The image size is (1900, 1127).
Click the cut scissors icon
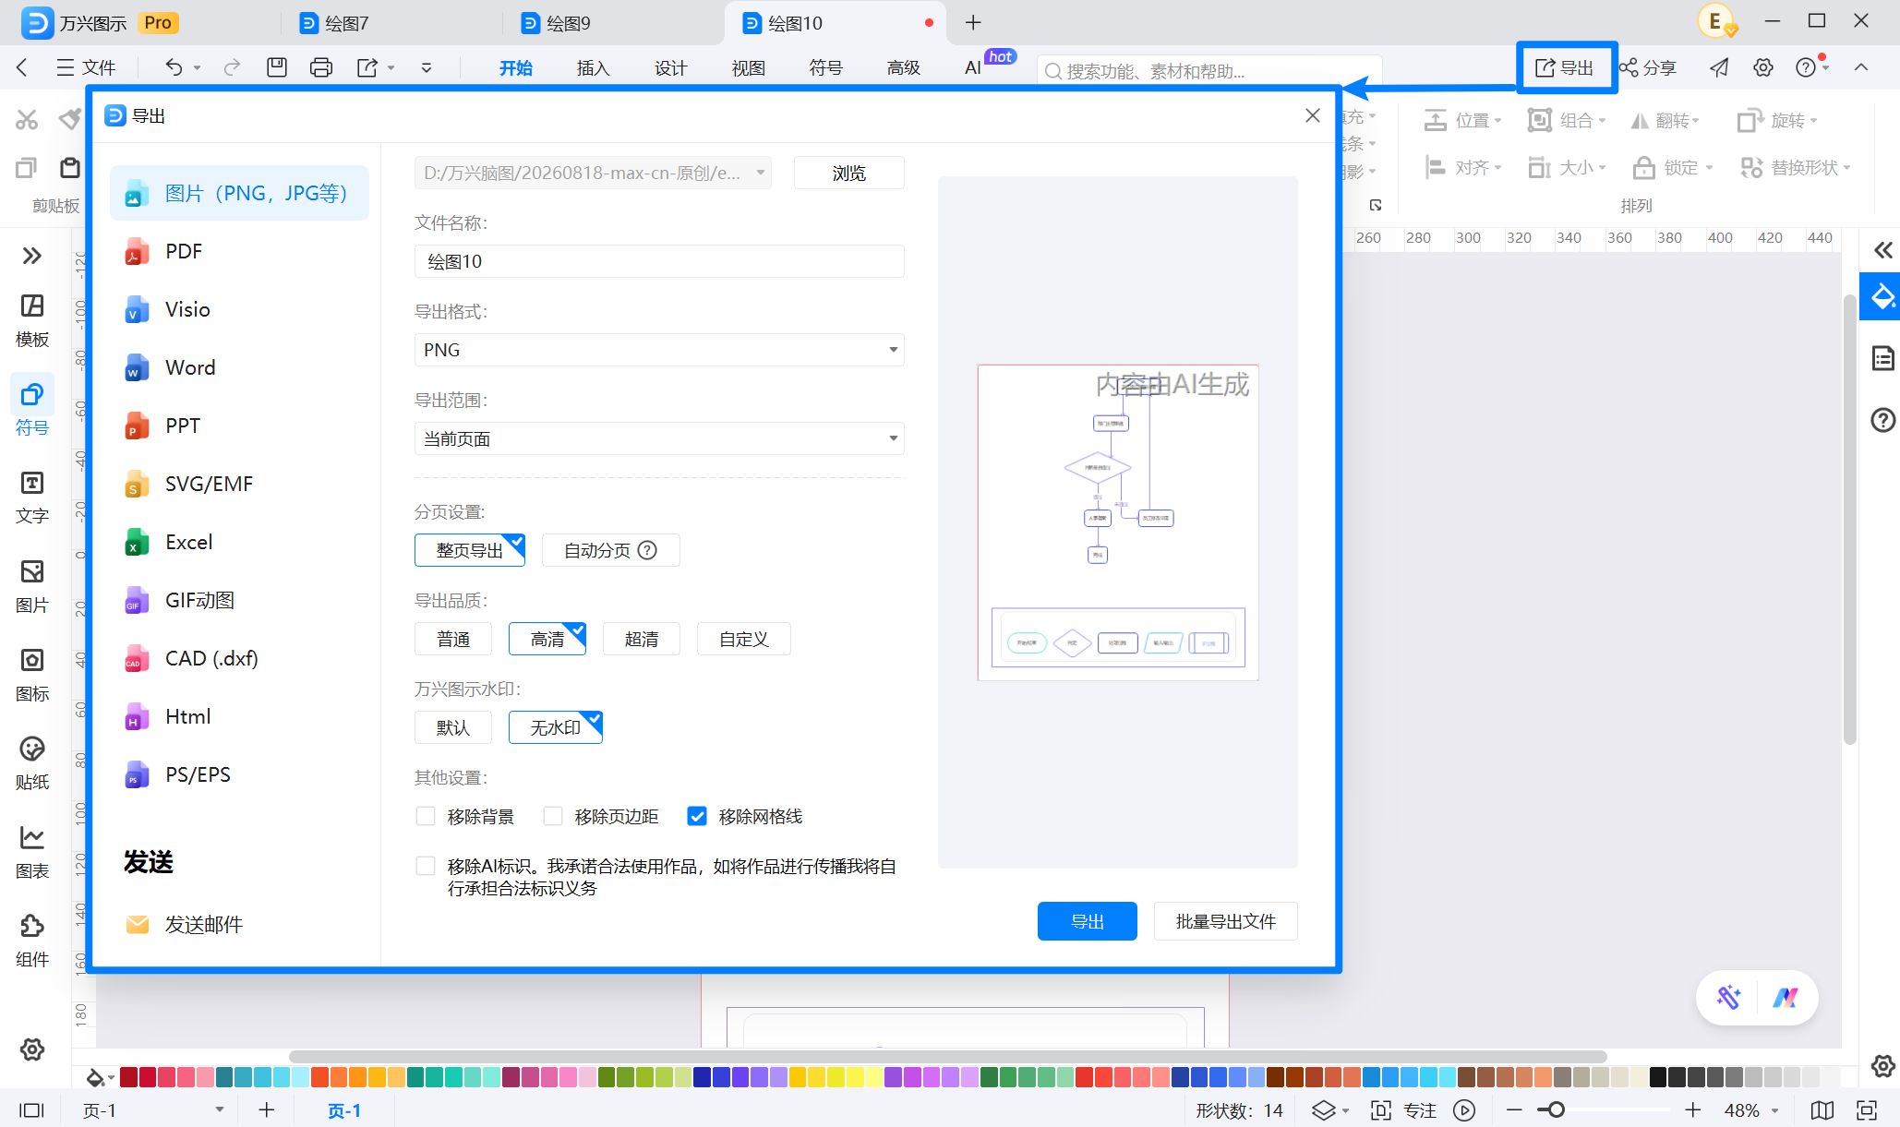pyautogui.click(x=27, y=120)
